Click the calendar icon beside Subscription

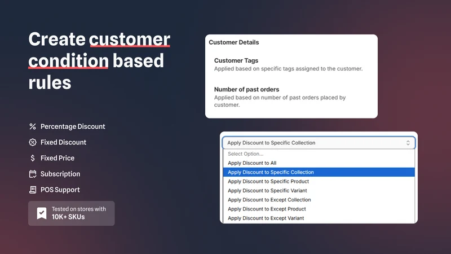pos(33,174)
